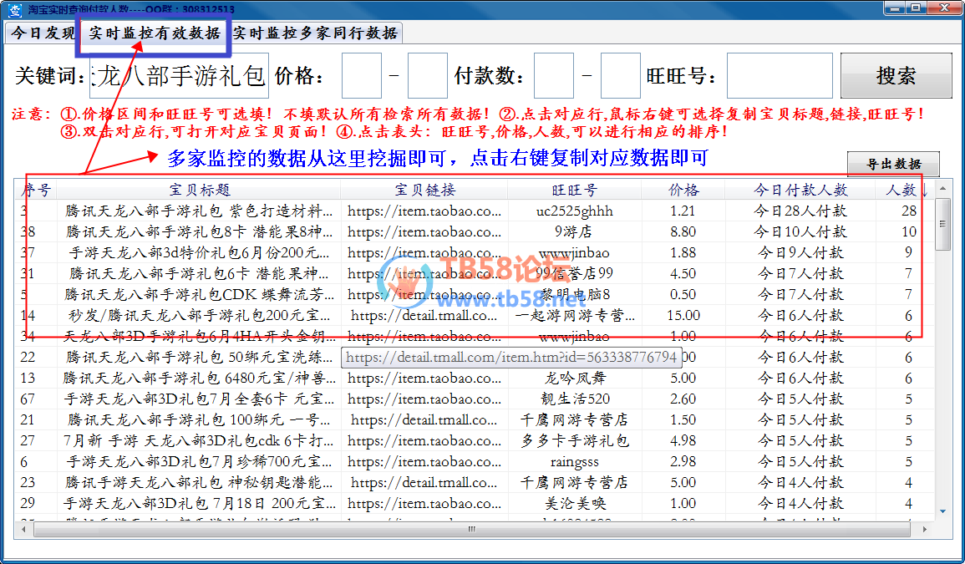Click the vertical scrollbar thumb
The image size is (965, 564).
click(942, 224)
